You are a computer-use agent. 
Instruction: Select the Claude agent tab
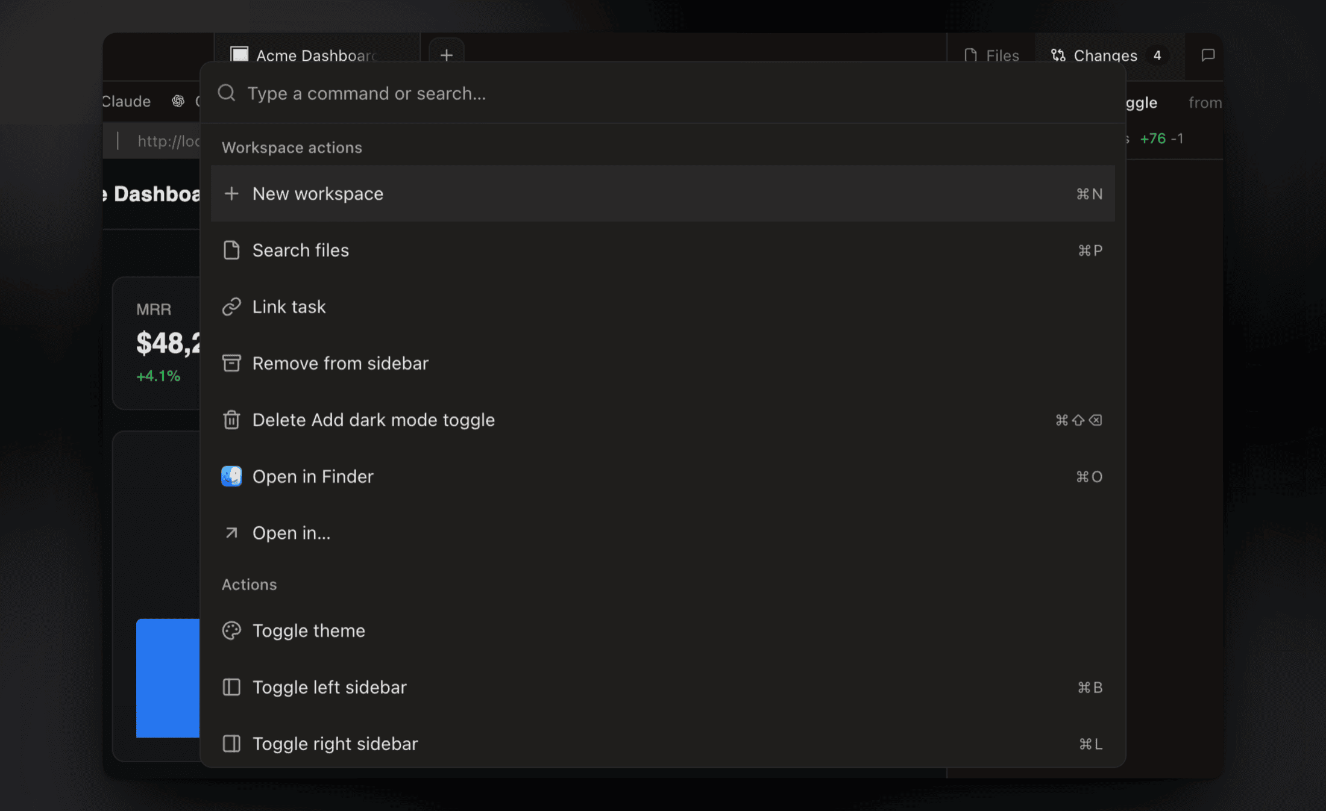tap(127, 101)
